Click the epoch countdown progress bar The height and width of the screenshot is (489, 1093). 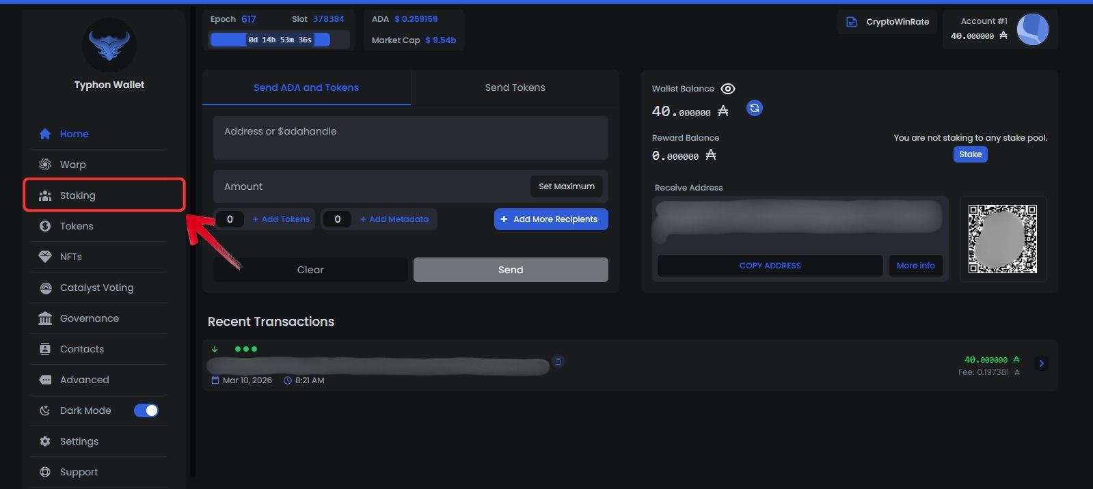click(x=280, y=40)
